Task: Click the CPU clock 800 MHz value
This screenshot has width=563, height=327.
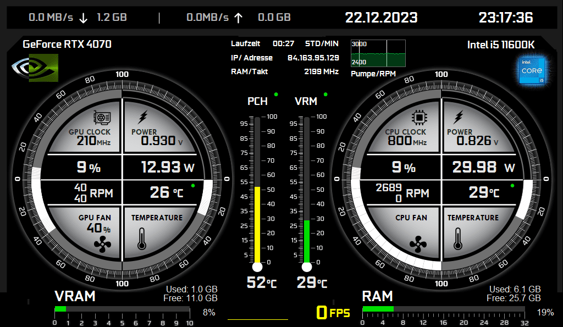Action: [x=407, y=141]
